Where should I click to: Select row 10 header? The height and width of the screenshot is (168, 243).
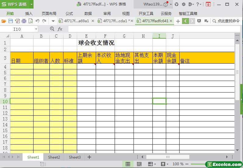pos(5,101)
